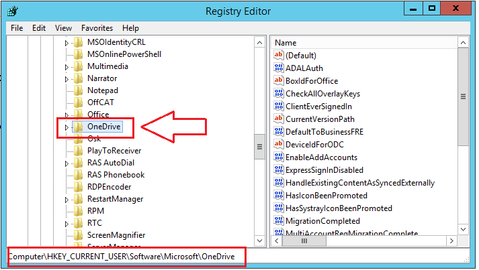Screen dimensions: 479x270
Task: Expand the Multimedia key
Action: 67,67
